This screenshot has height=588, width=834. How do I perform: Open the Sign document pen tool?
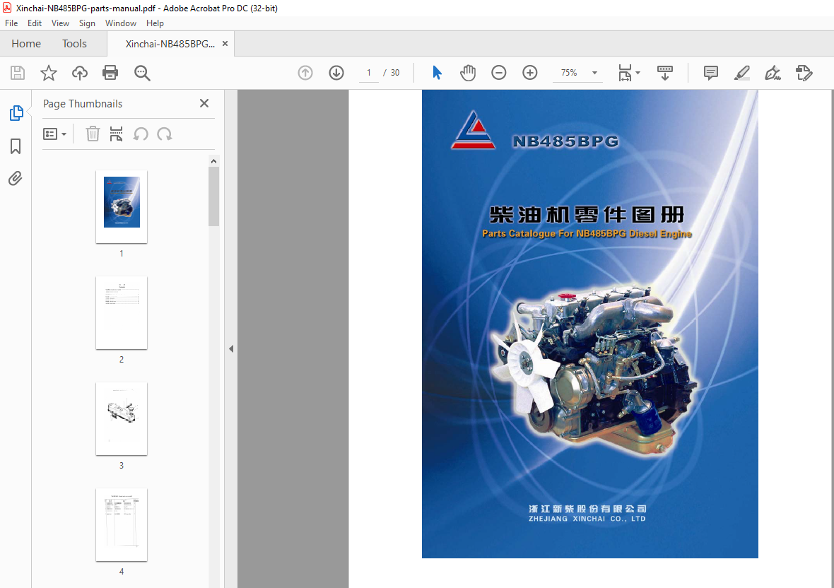(x=773, y=73)
